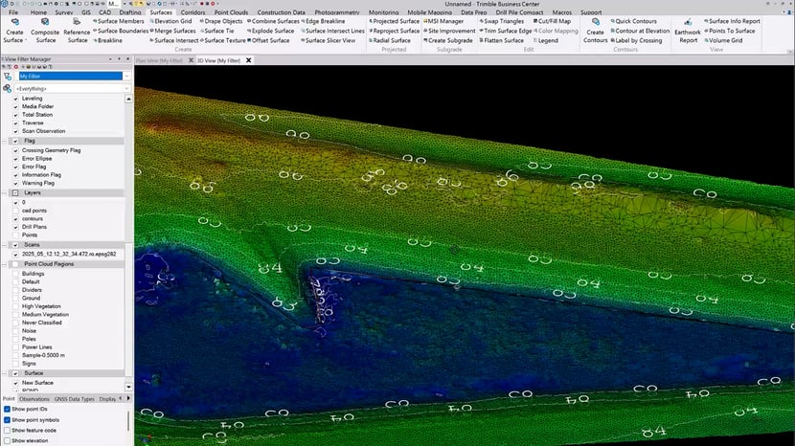Select the GNSS Data Types tab
This screenshot has height=446, width=795.
coord(74,399)
